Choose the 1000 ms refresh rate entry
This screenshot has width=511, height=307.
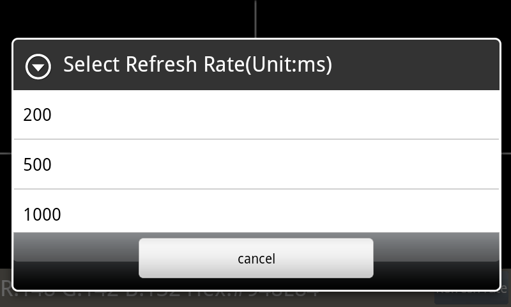256,211
